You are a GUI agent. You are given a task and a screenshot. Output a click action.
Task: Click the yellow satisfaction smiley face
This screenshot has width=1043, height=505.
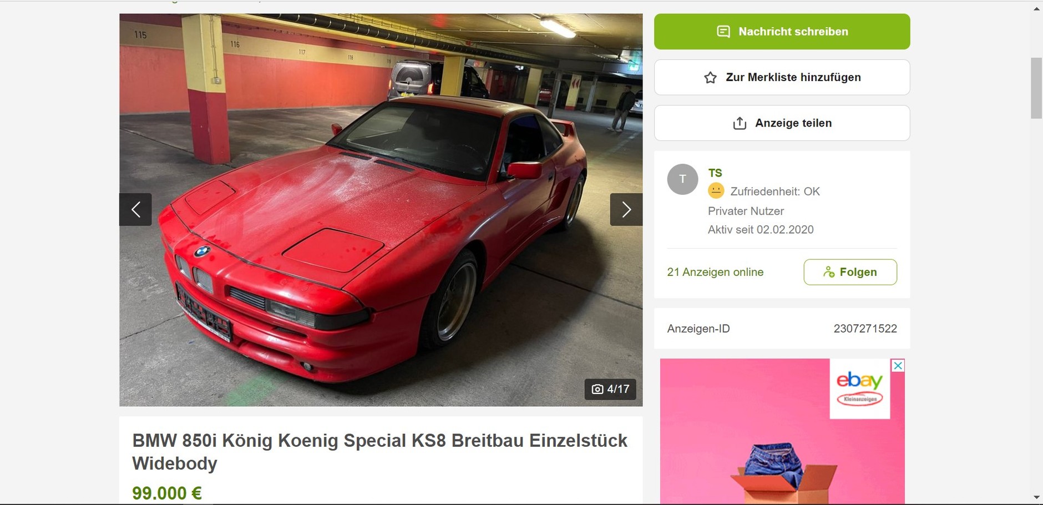(x=716, y=191)
